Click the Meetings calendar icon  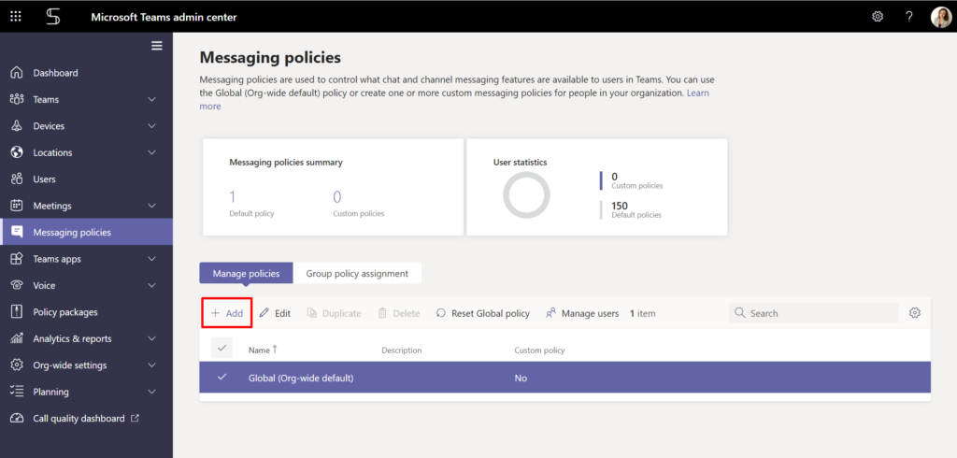tap(17, 206)
